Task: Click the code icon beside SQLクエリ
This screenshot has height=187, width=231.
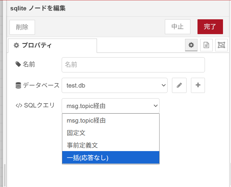Action: 19,105
